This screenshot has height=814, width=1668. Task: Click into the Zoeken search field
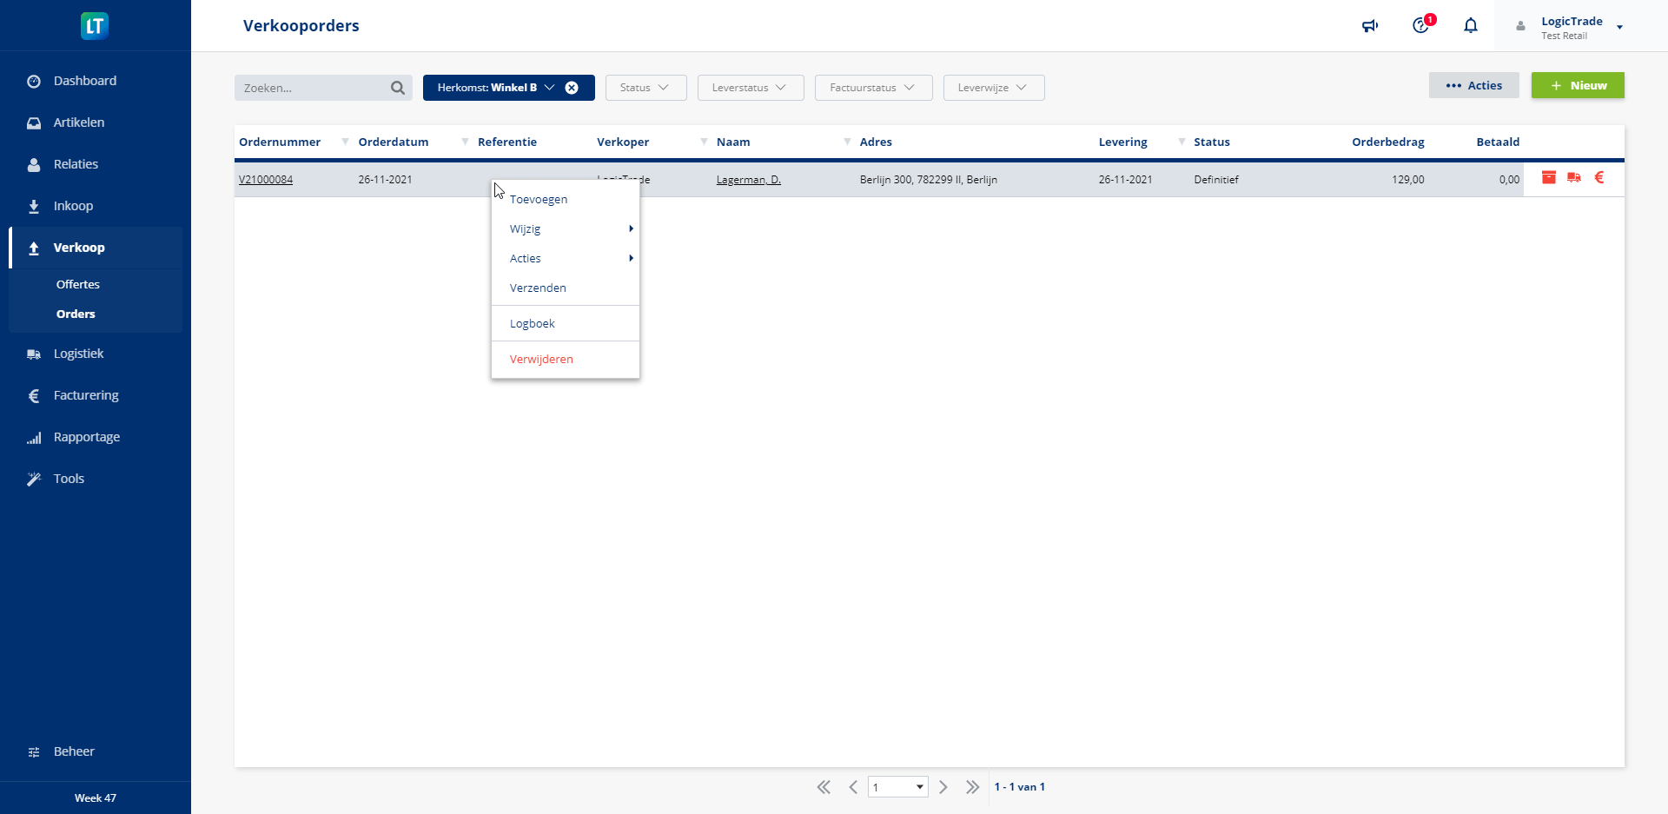(x=313, y=88)
